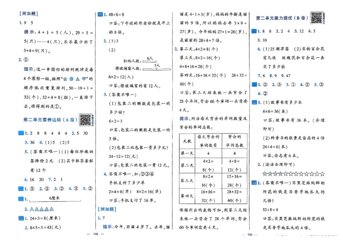The width and height of the screenshot is (343, 243).
Task: Click the equation 2×4=8(单)
Action: (x=120, y=191)
